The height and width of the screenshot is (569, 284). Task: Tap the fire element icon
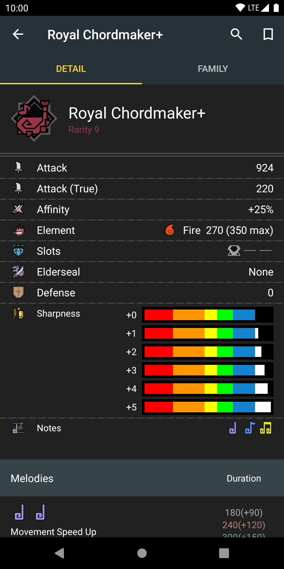(x=170, y=230)
